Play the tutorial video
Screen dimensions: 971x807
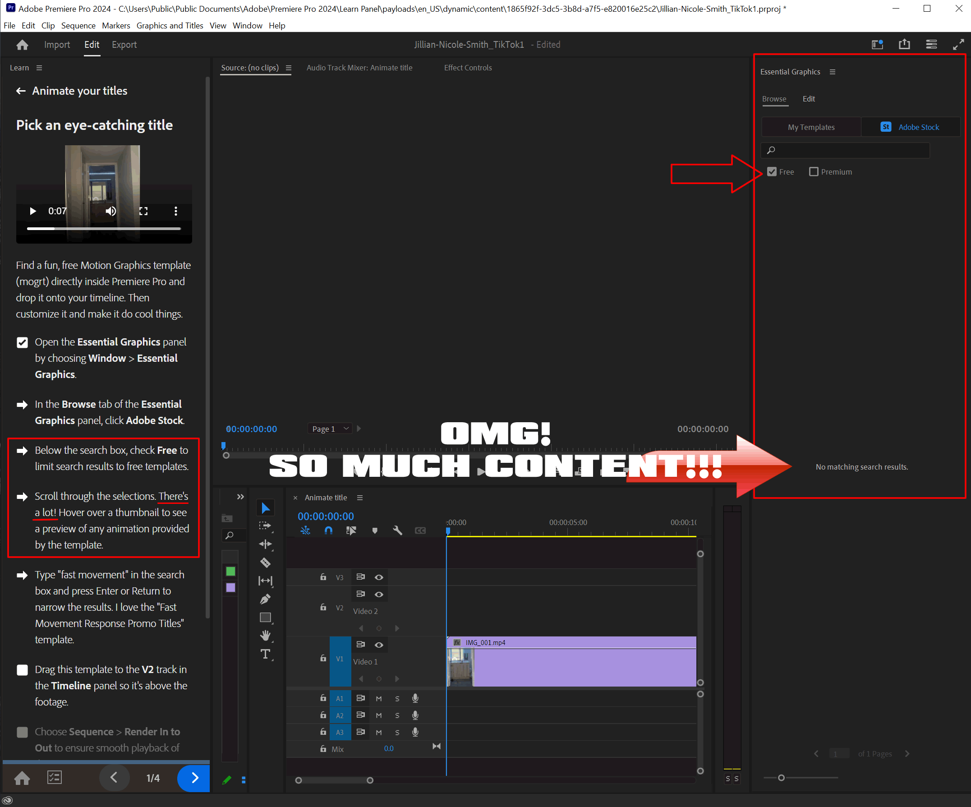click(x=32, y=211)
